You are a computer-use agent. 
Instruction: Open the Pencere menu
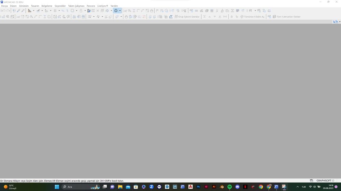tap(91, 6)
